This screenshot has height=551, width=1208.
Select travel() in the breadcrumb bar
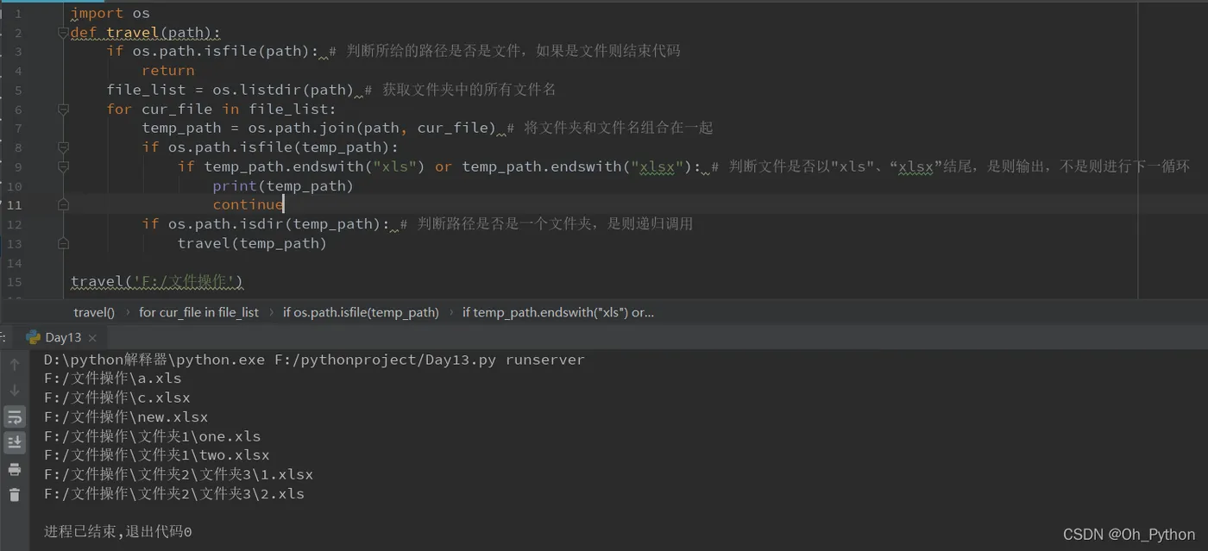(x=94, y=312)
